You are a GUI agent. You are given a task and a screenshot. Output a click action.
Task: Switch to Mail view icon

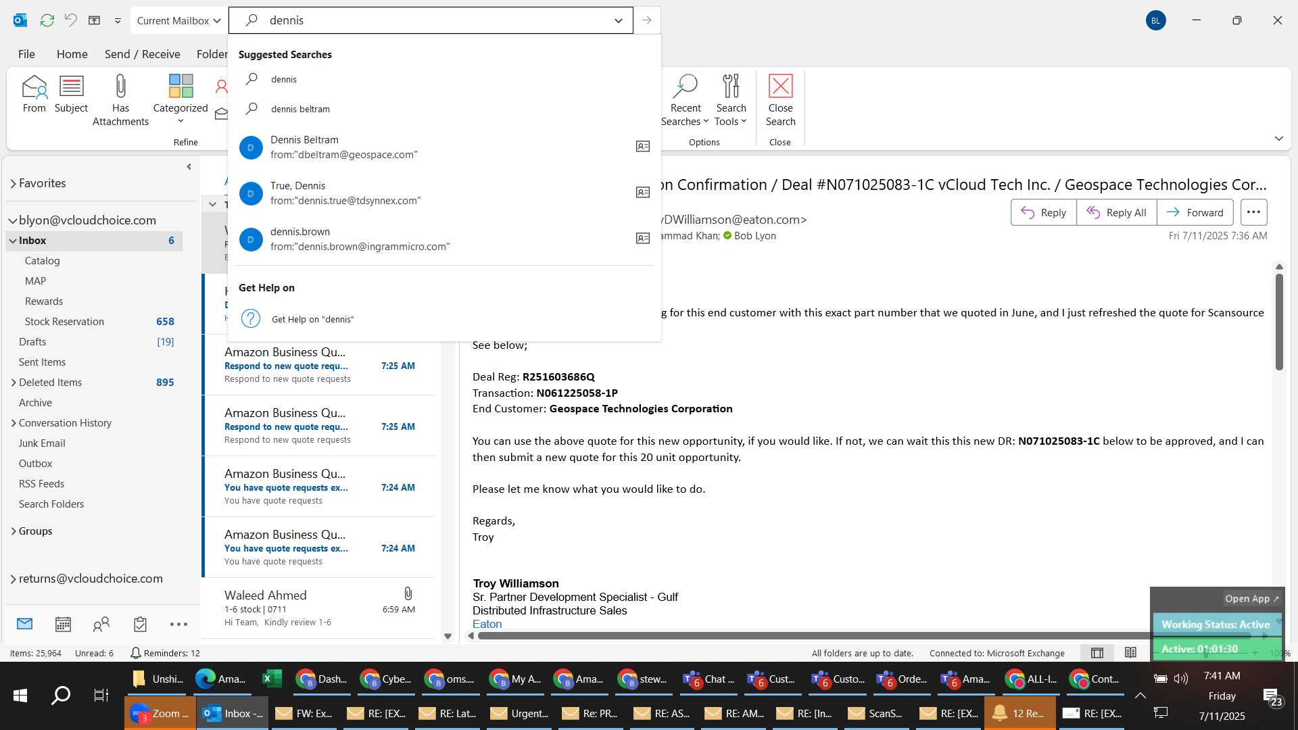pos(25,624)
